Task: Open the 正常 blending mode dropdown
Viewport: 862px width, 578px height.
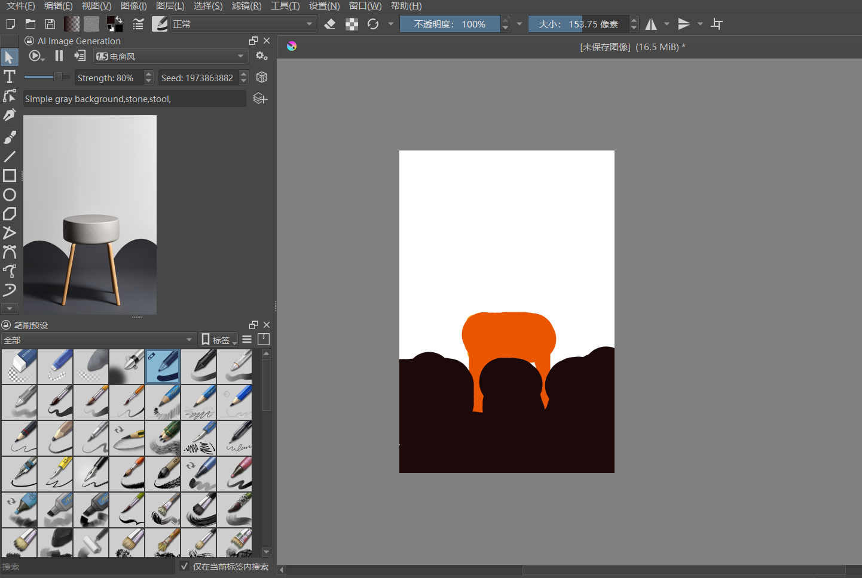Action: [242, 24]
